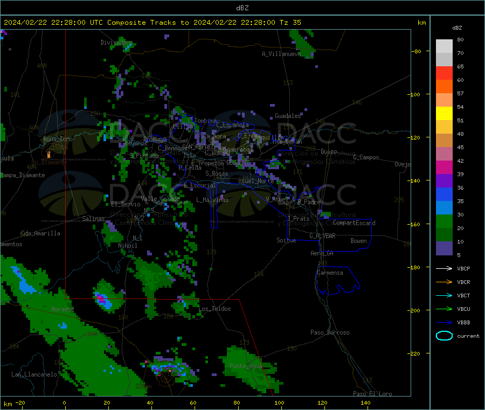
Task: Click the CompantEscard map label
Action: tap(354, 223)
